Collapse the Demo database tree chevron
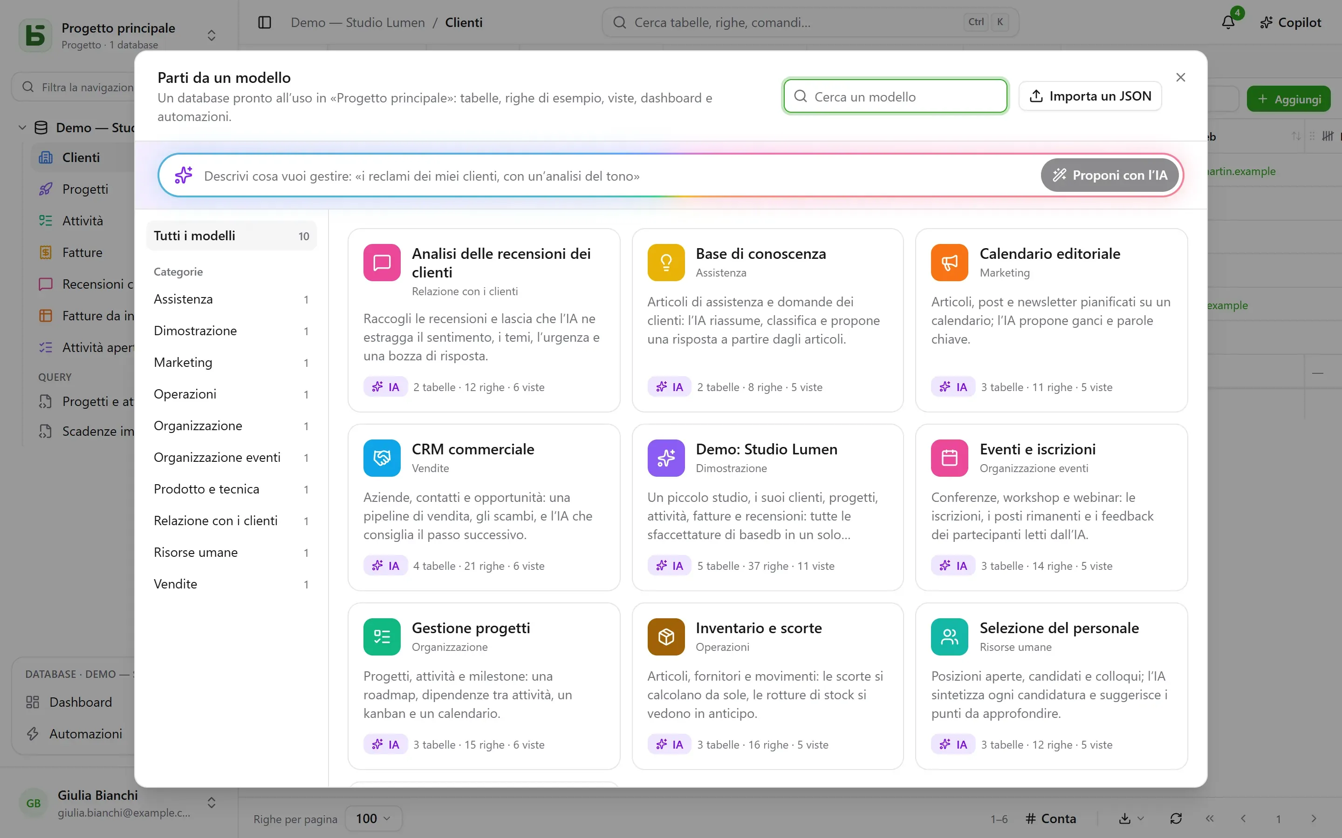Image resolution: width=1342 pixels, height=838 pixels. 22,128
